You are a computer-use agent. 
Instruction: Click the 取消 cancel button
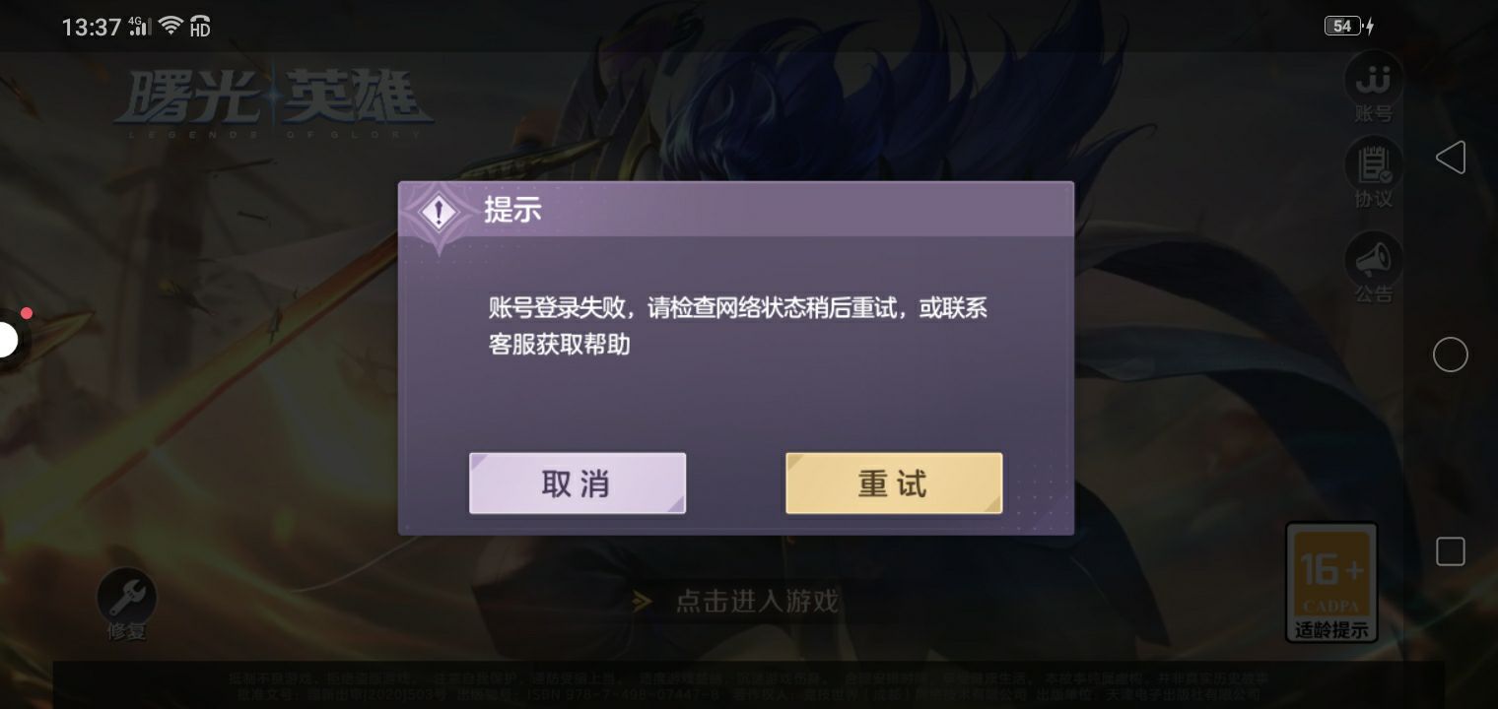[578, 483]
